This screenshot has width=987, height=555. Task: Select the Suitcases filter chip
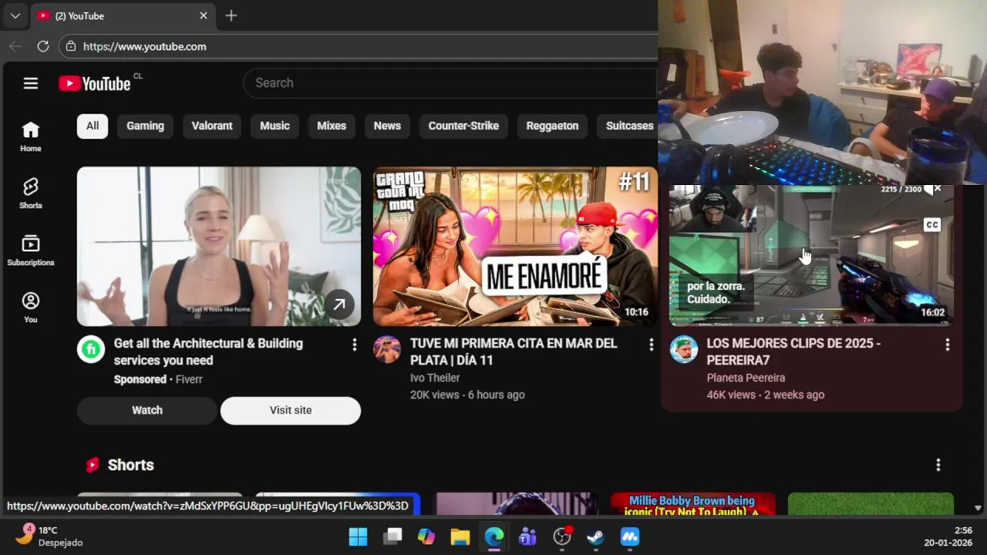(x=628, y=126)
